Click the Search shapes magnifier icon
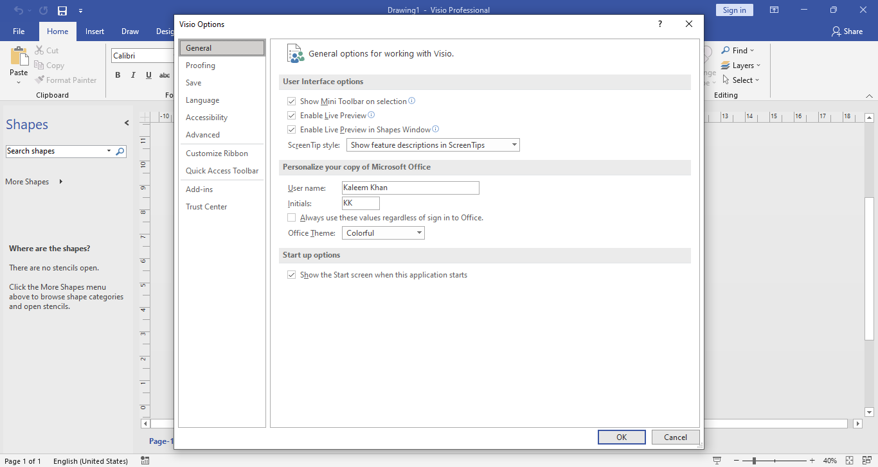 (x=120, y=152)
